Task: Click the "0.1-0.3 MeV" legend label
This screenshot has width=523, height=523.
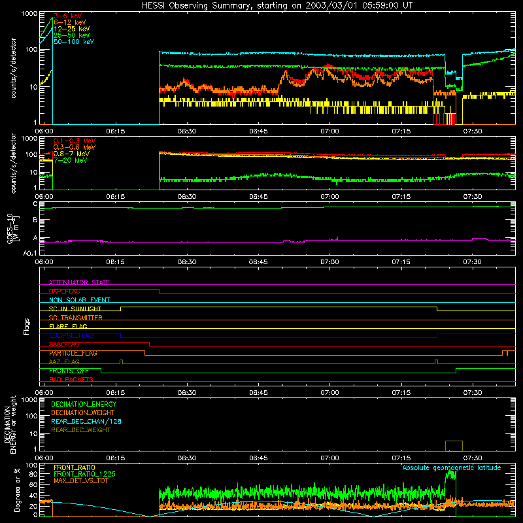Action: pos(75,141)
